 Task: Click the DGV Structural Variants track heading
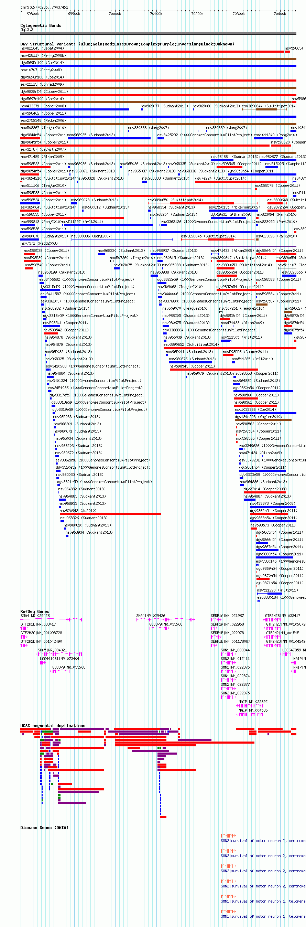coord(127,44)
